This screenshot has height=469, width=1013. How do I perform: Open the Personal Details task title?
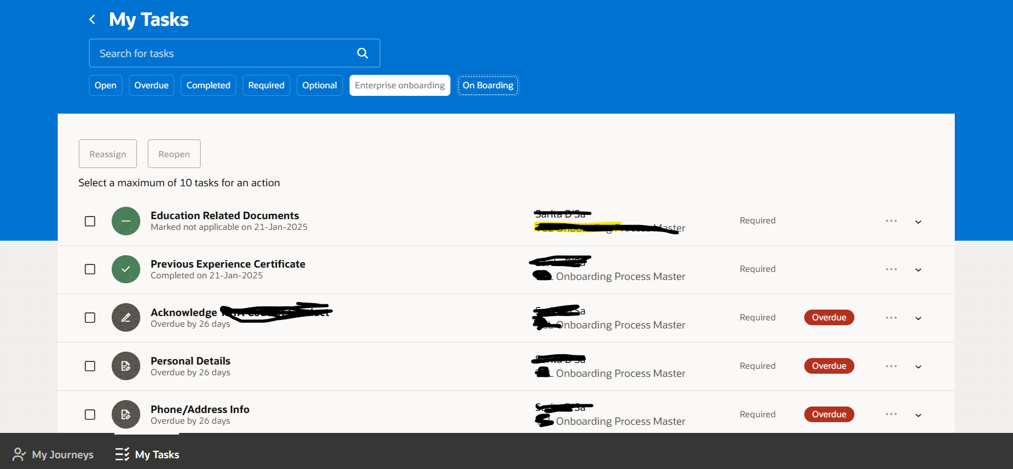190,361
